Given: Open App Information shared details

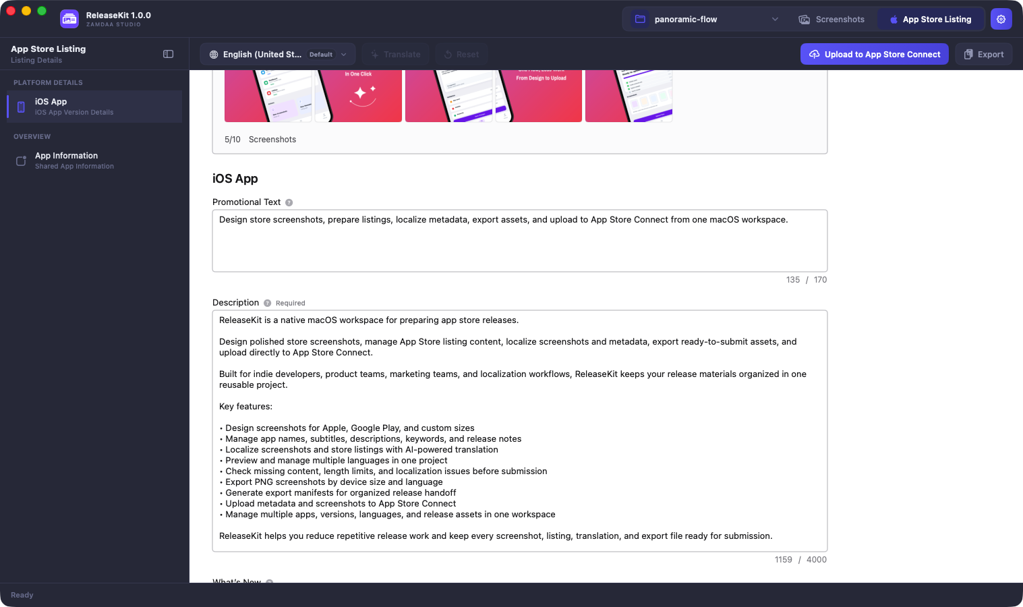Looking at the screenshot, I should tap(94, 161).
